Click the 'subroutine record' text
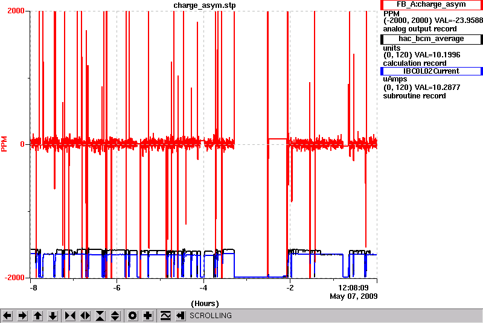 [x=414, y=96]
